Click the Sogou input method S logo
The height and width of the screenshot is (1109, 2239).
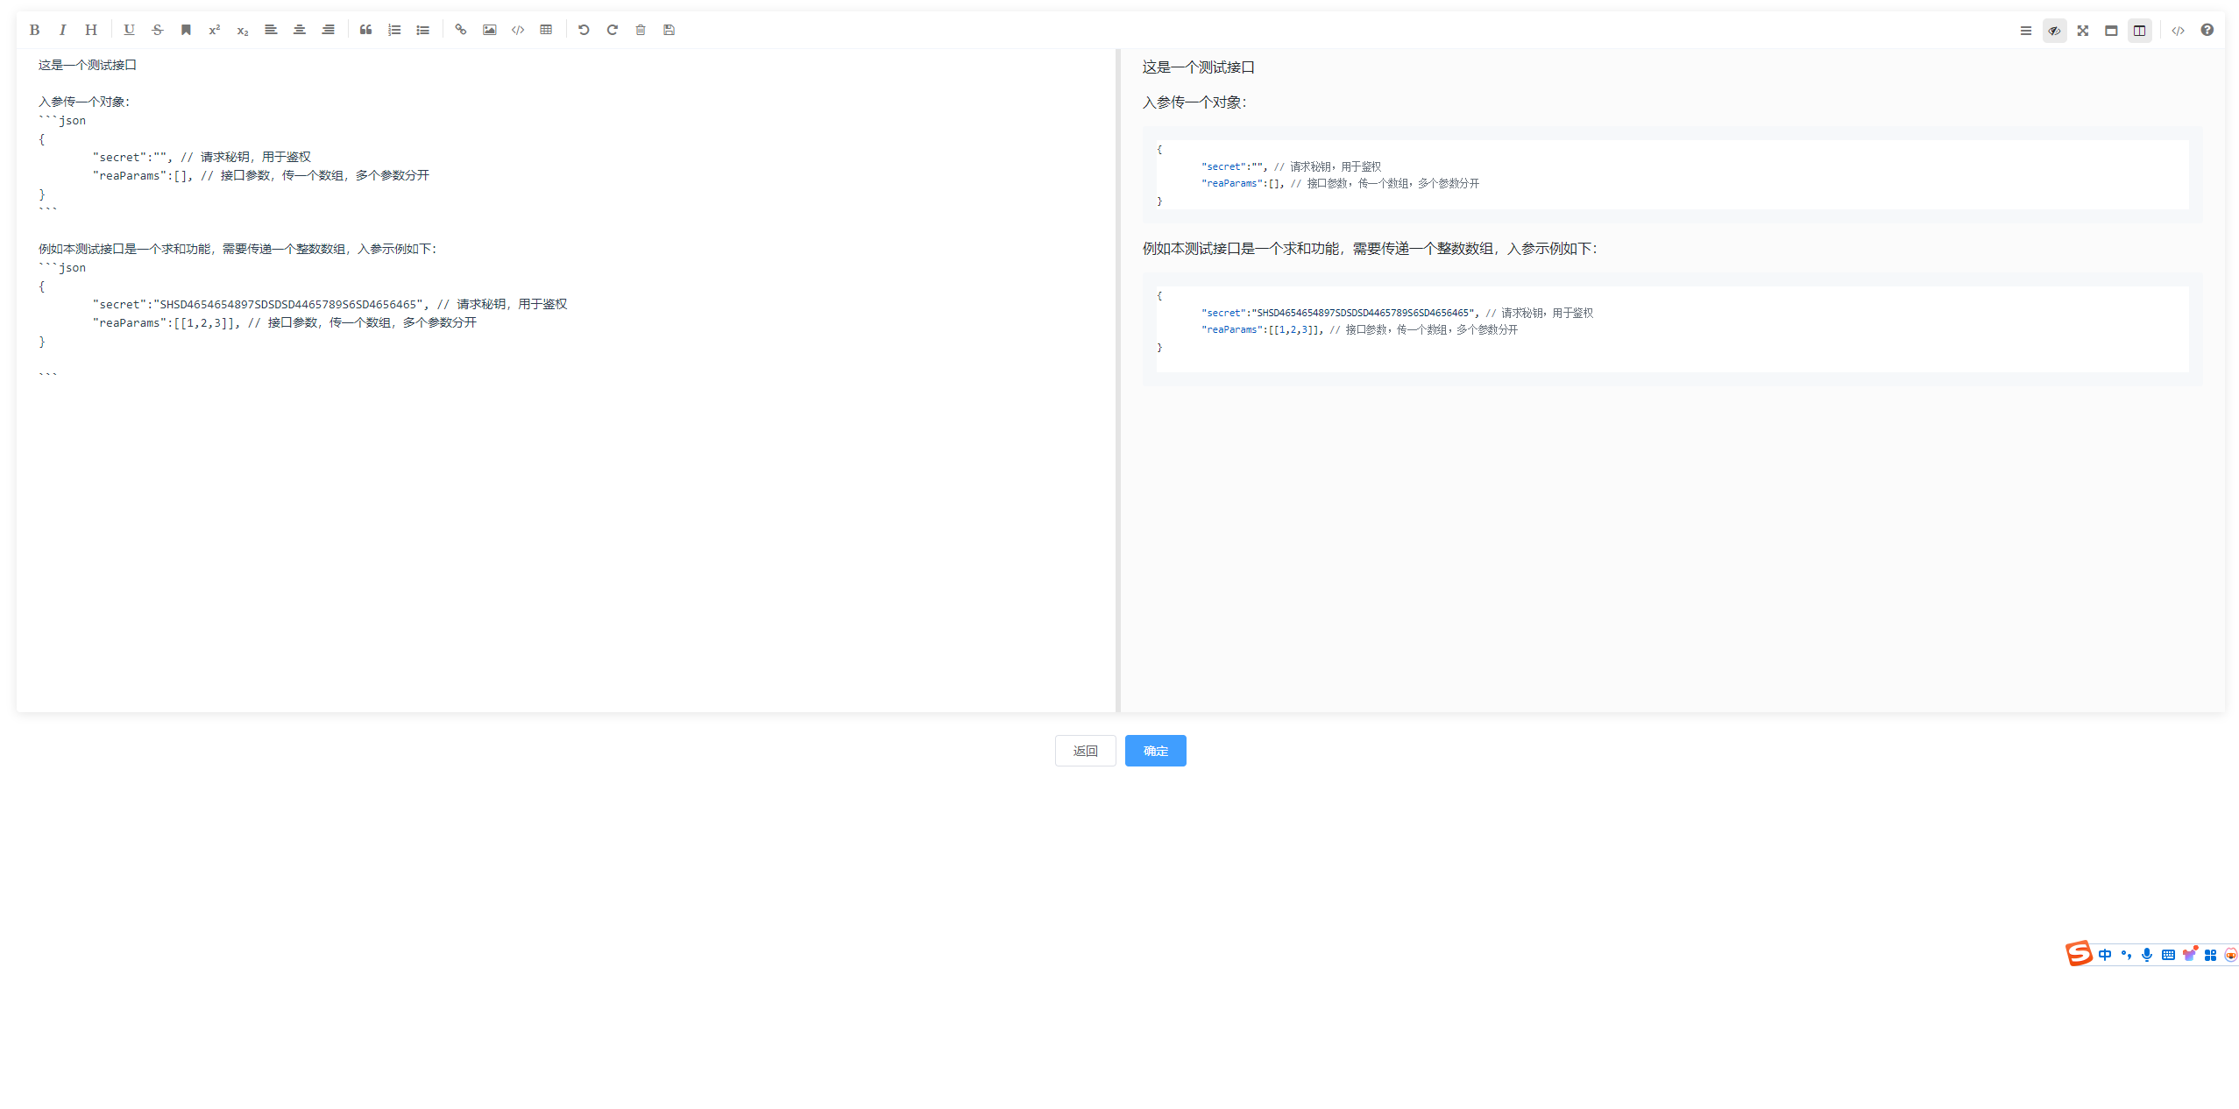(2079, 953)
